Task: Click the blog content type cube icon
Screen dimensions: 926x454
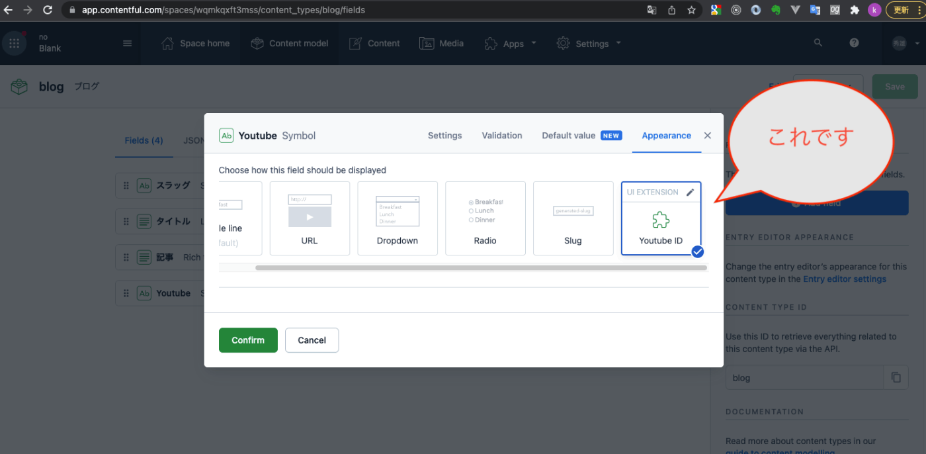Action: (19, 87)
